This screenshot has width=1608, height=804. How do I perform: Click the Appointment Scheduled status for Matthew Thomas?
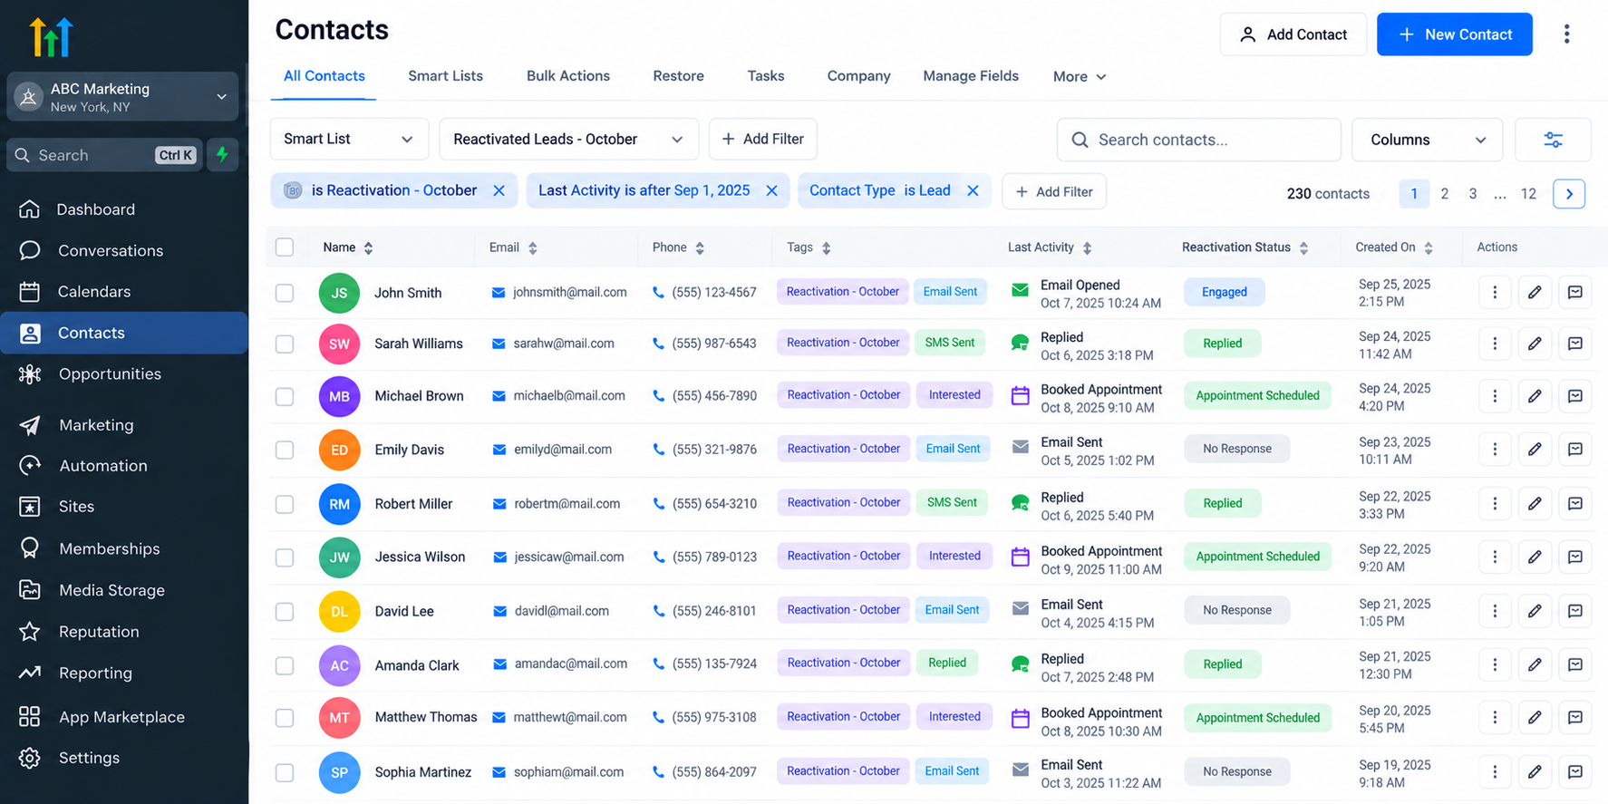point(1257,718)
